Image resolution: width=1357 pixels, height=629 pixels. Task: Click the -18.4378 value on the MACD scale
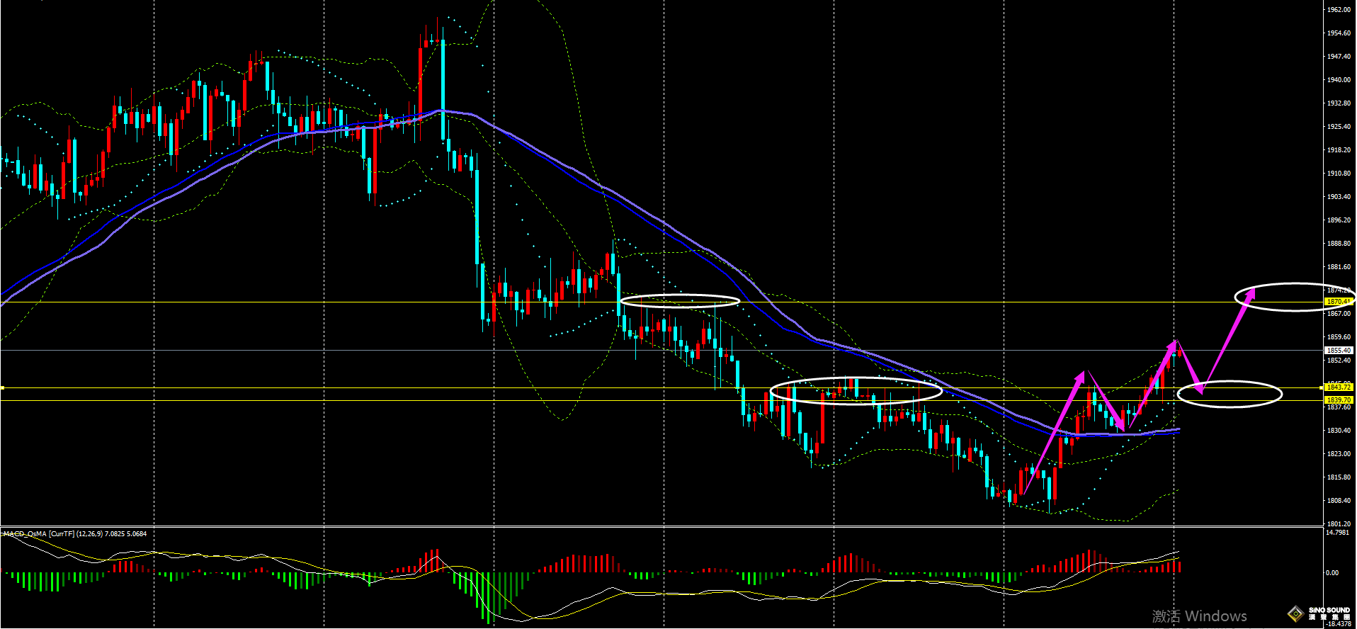tap(1337, 624)
